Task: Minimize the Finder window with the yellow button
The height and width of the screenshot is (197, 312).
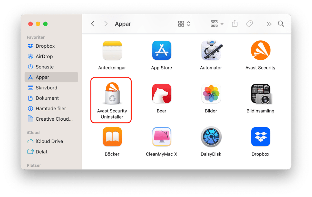Action: point(38,24)
